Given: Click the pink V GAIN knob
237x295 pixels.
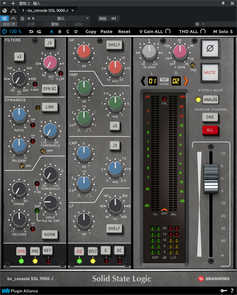Looking at the screenshot, I should [180, 51].
